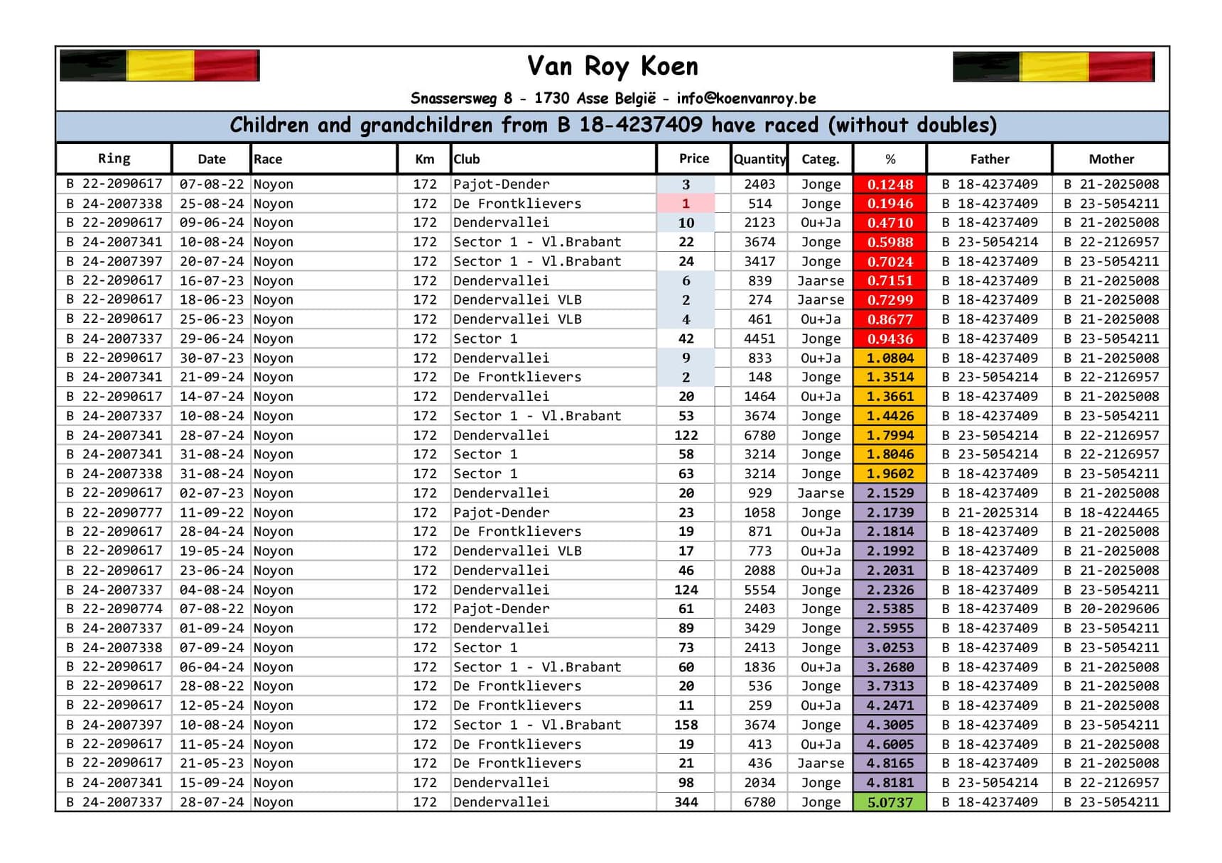1222x863 pixels.
Task: Click the Van Roy Koen title
Action: 612,67
